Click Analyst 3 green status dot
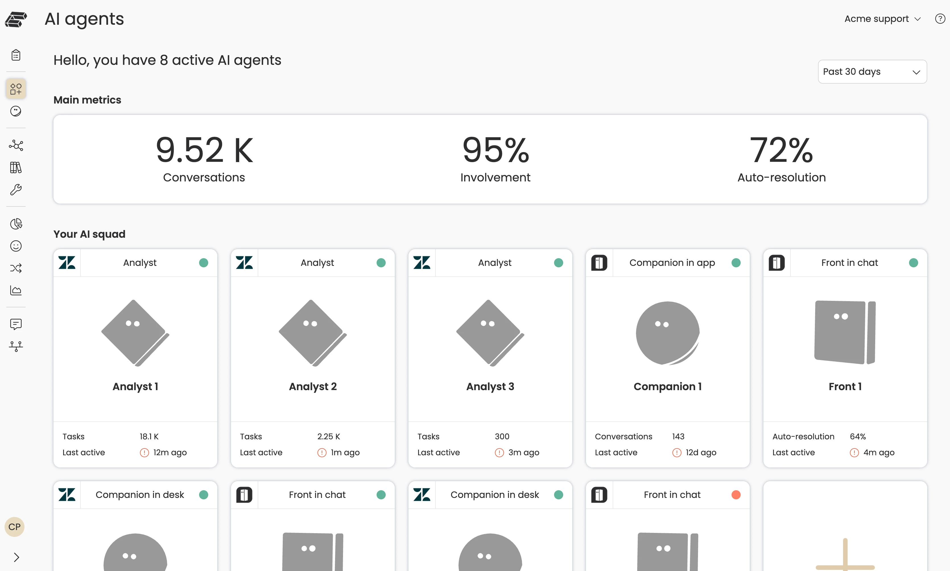 (x=558, y=263)
